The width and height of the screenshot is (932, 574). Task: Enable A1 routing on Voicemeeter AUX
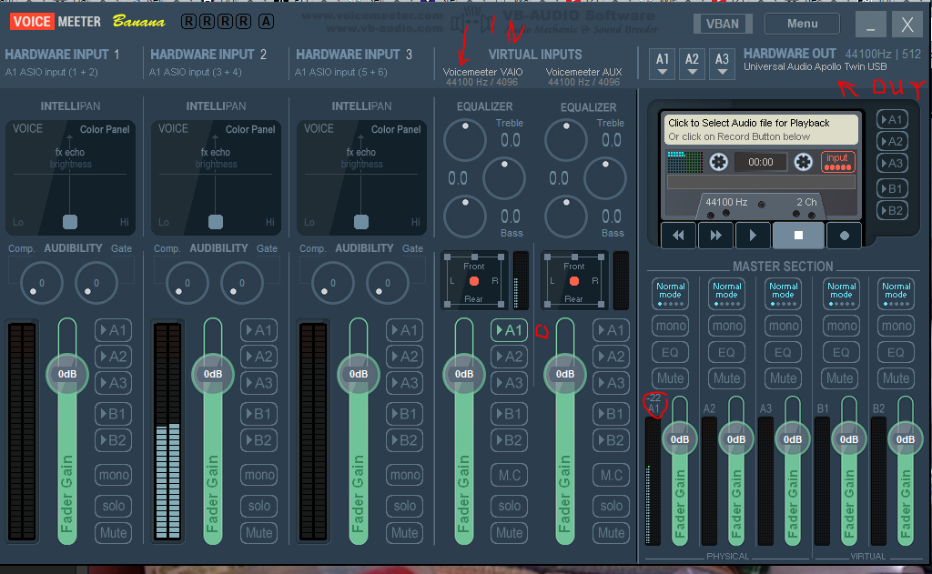(x=611, y=330)
